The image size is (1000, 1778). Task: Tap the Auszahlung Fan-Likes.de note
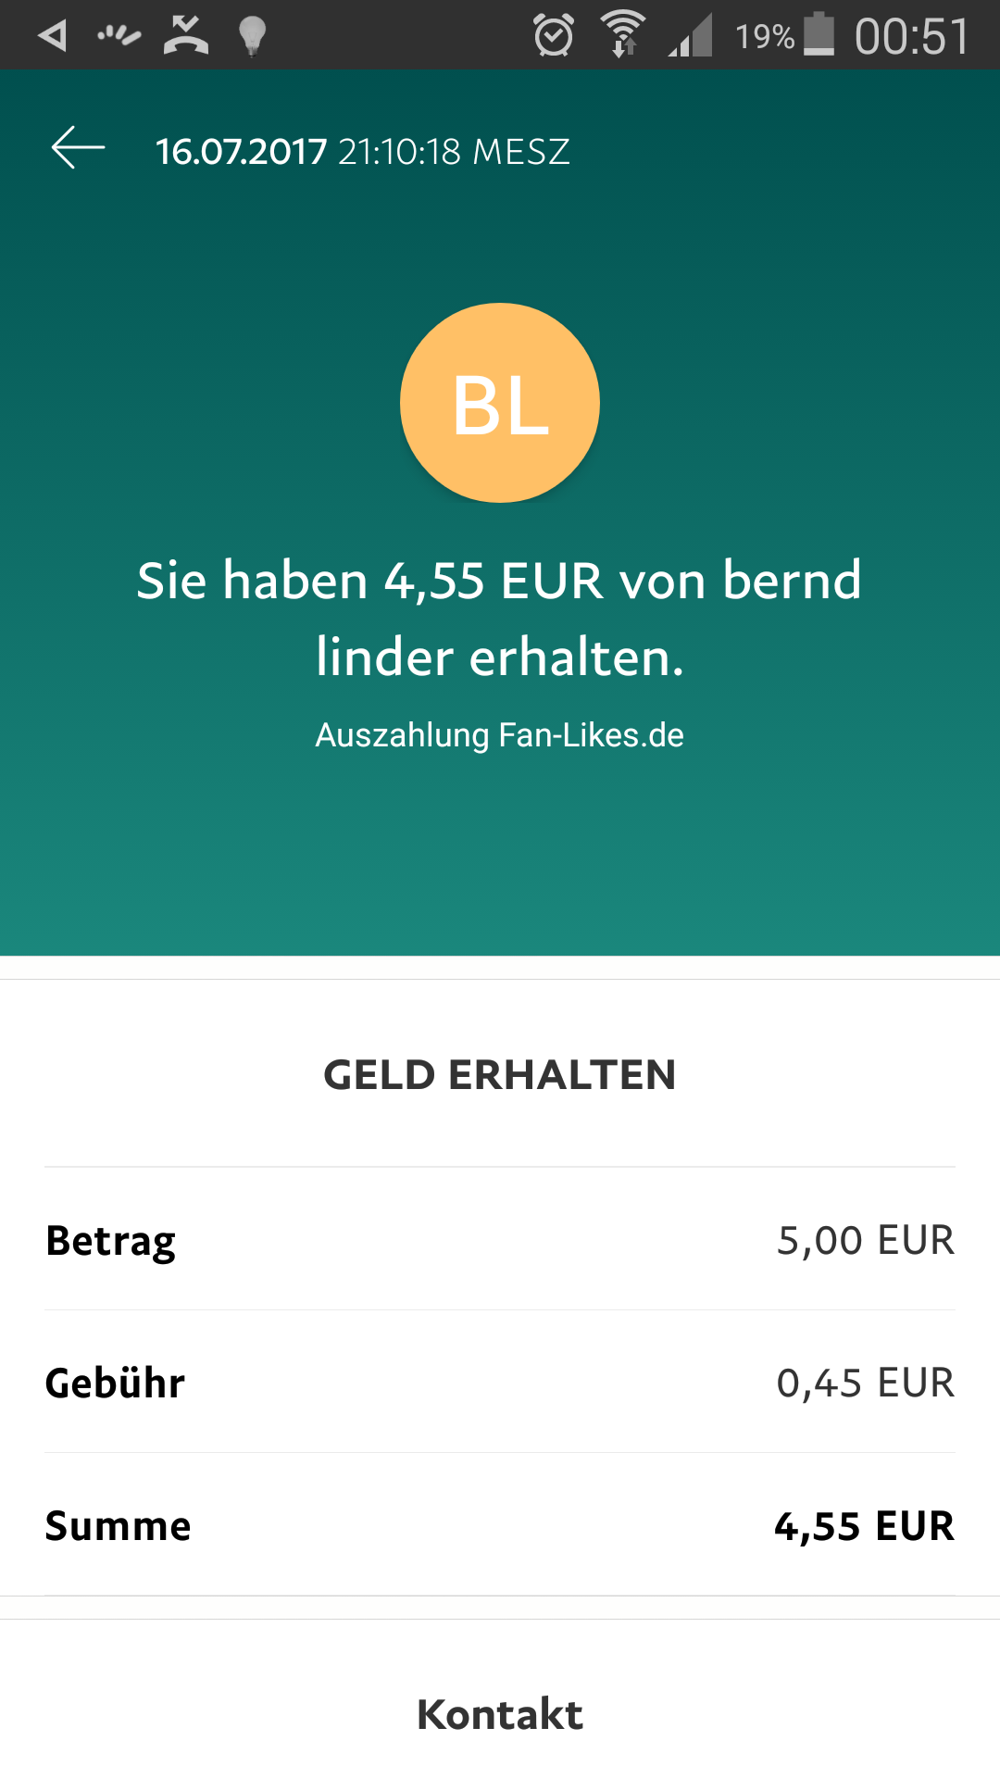(x=500, y=734)
